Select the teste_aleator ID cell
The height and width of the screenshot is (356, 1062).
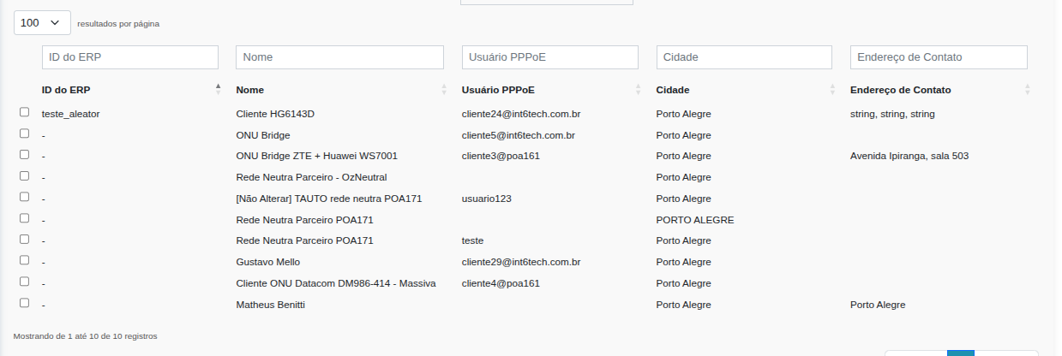[71, 114]
